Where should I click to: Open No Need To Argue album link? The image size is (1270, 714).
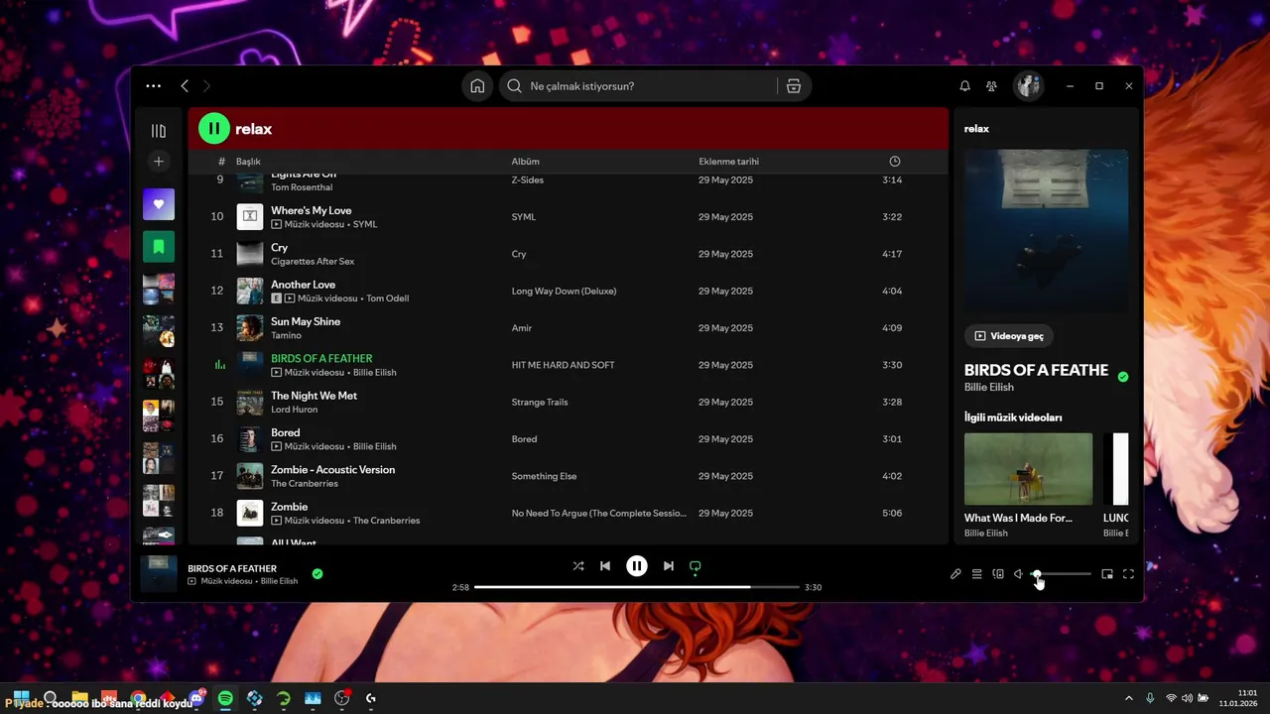599,514
